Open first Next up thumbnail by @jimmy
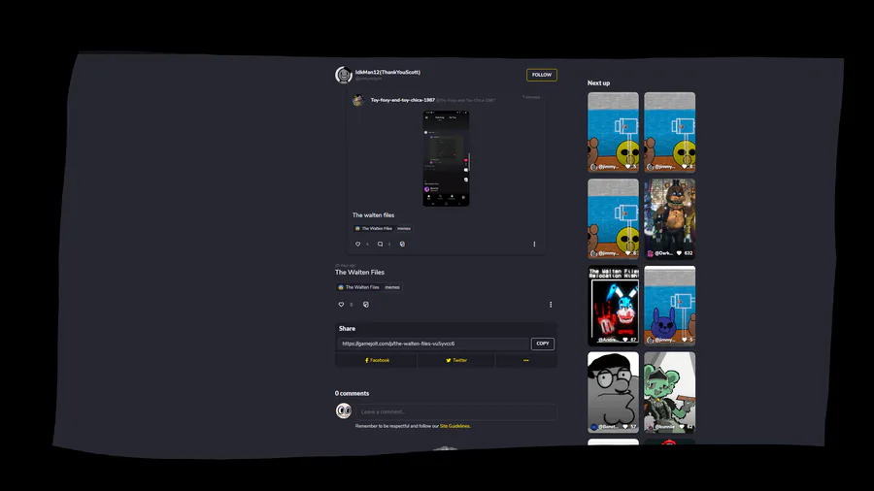Viewport: 874px width, 491px height. tap(613, 133)
